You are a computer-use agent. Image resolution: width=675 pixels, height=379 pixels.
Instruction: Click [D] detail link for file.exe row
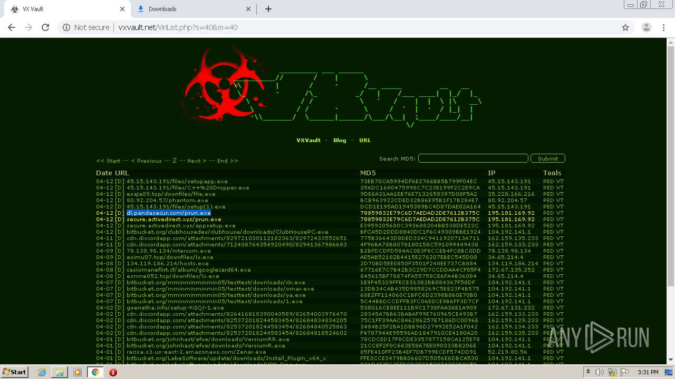(120, 194)
